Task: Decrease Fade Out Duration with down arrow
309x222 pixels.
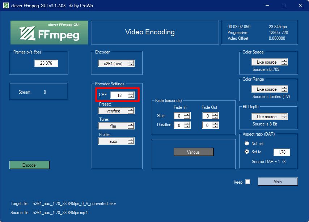Action: coord(216,127)
